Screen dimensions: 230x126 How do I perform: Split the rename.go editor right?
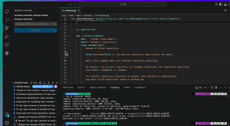(225, 10)
